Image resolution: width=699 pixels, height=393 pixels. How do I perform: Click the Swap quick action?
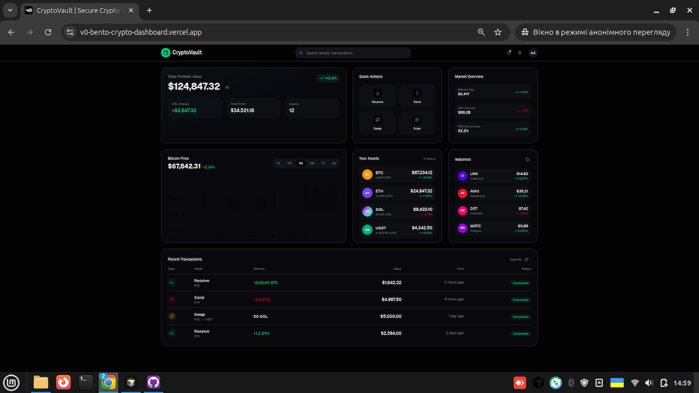pyautogui.click(x=377, y=123)
